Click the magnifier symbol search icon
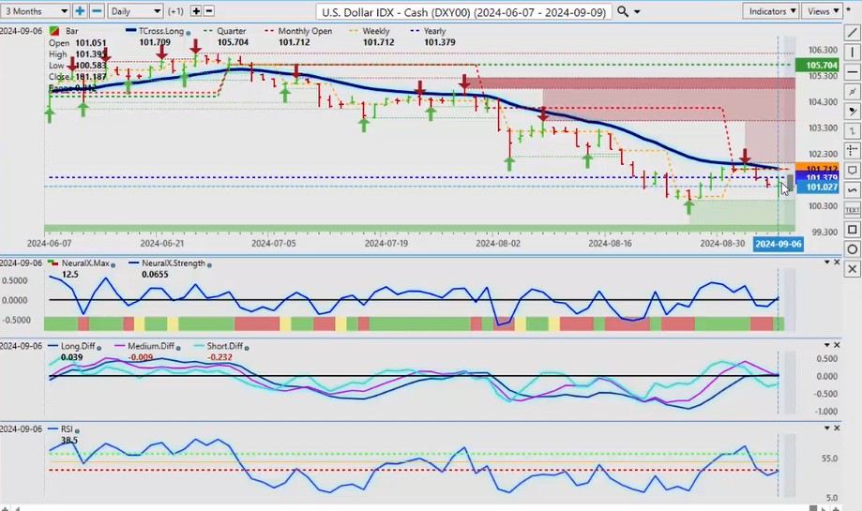The width and height of the screenshot is (862, 511). pos(624,11)
